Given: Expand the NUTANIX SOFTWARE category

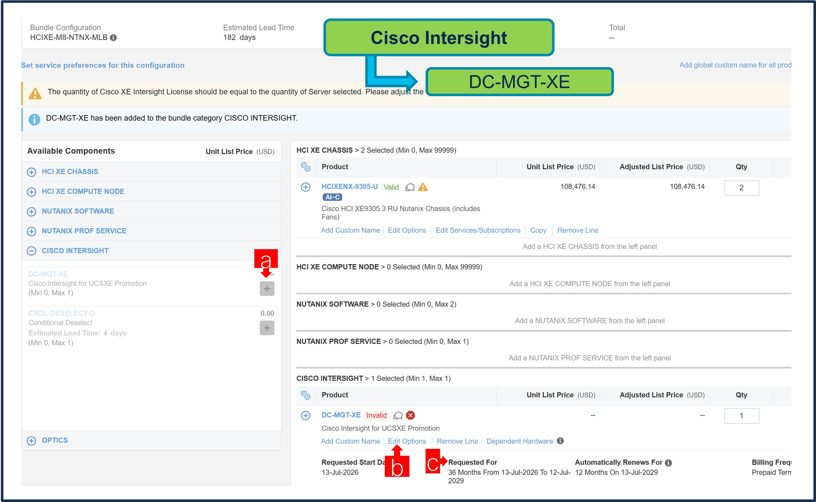Looking at the screenshot, I should coord(32,212).
